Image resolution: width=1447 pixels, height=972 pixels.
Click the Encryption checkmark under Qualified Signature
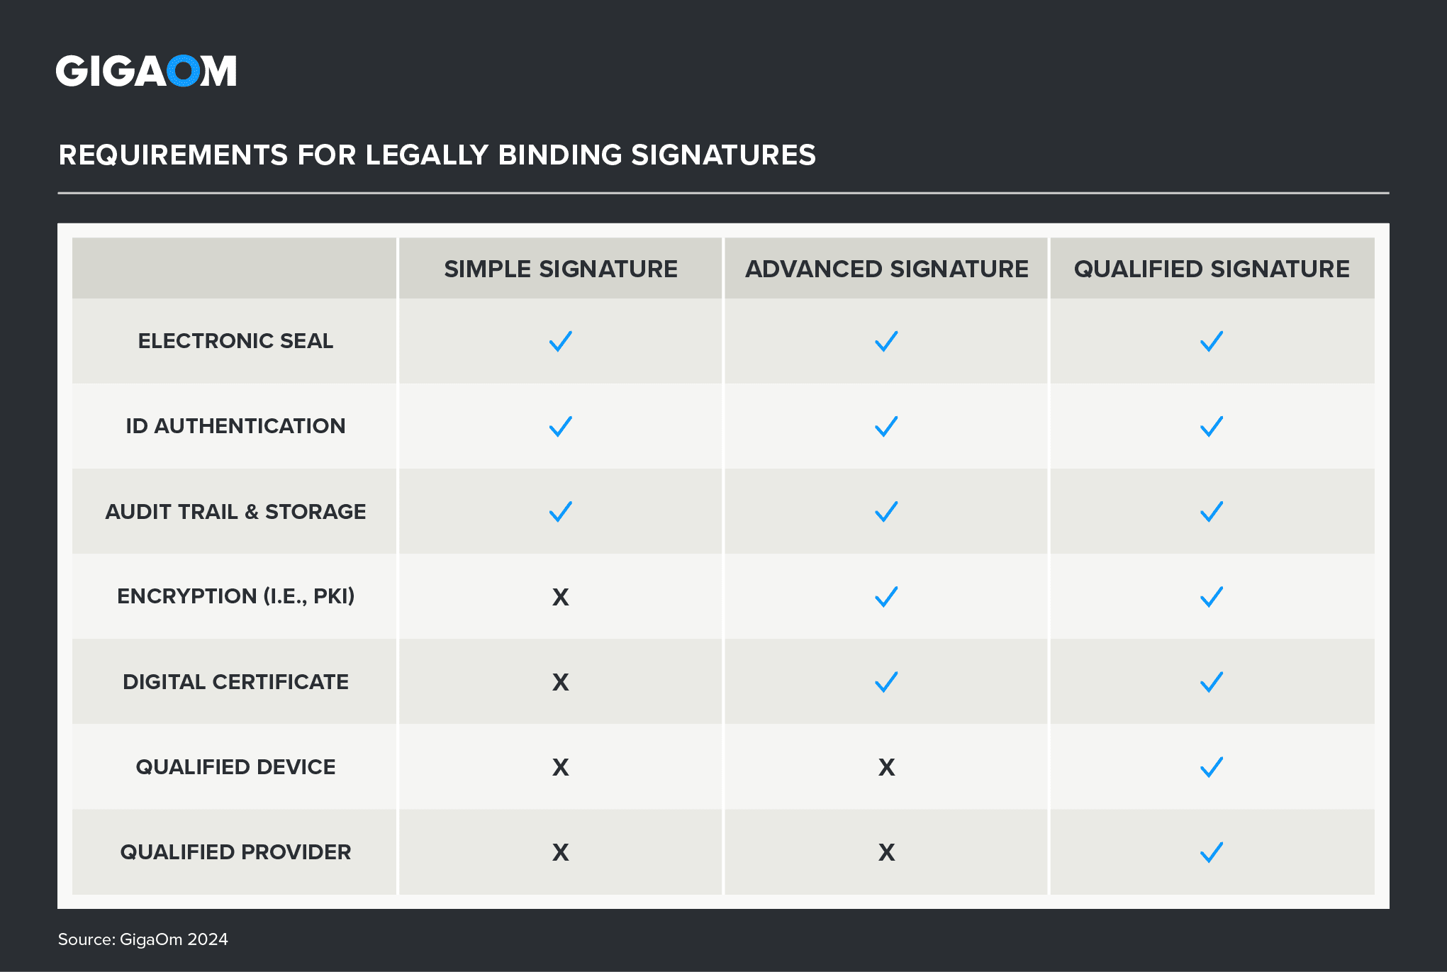point(1212,597)
